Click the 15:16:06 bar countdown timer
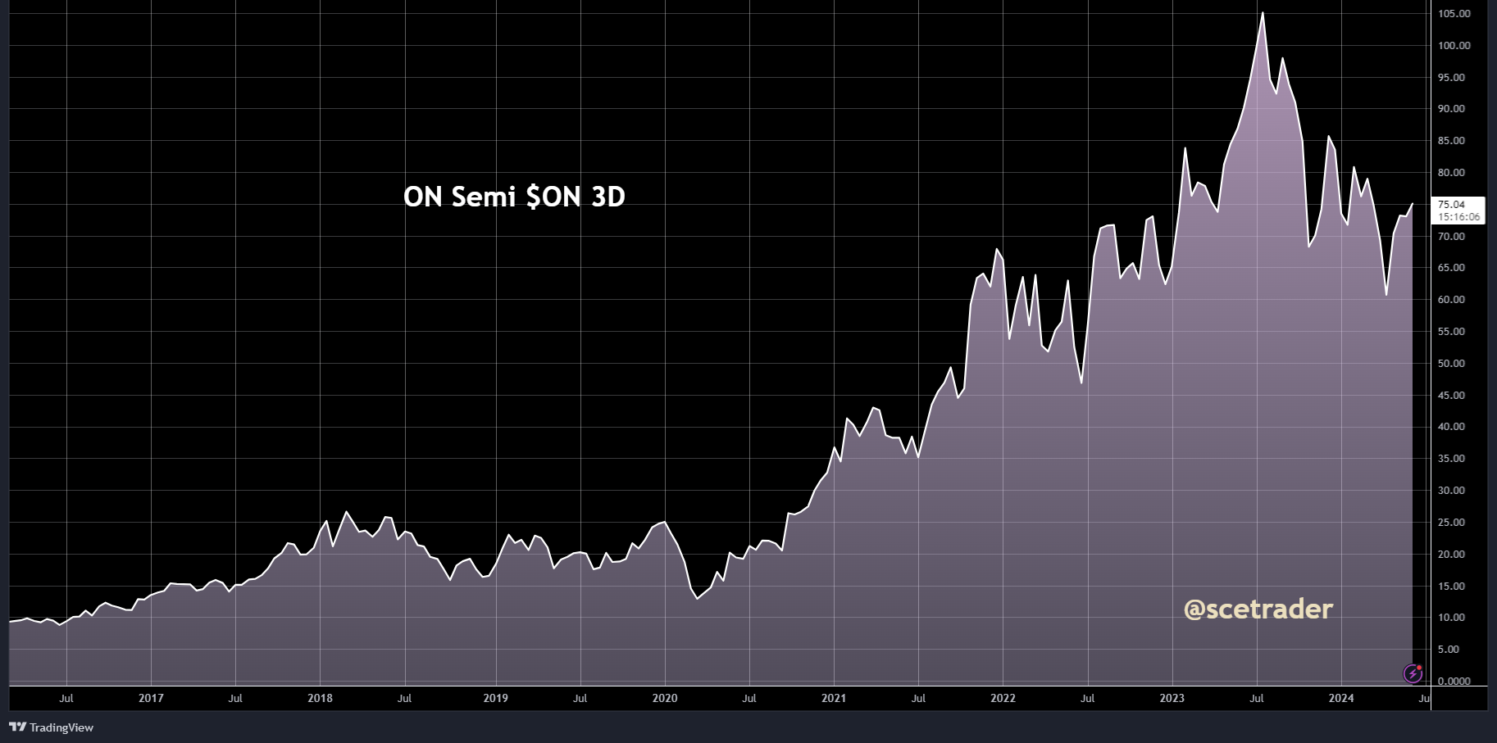1497x743 pixels. coord(1459,217)
